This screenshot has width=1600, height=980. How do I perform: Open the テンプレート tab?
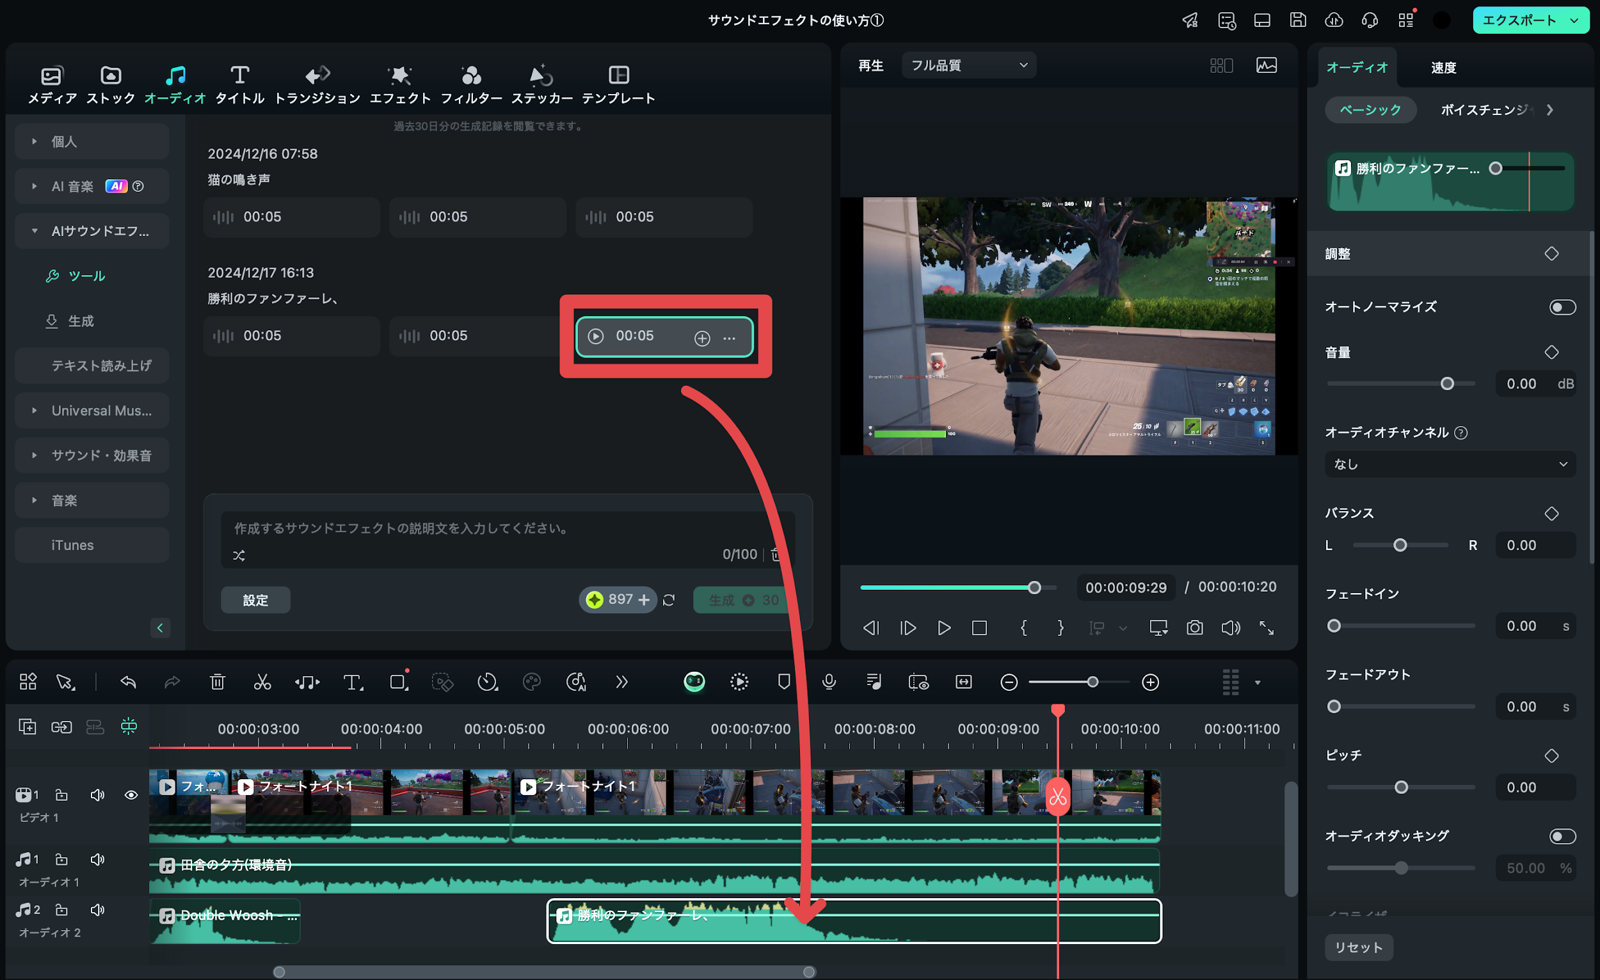(618, 84)
